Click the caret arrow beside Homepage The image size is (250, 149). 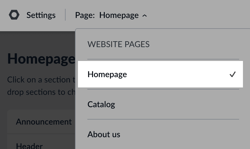(144, 16)
